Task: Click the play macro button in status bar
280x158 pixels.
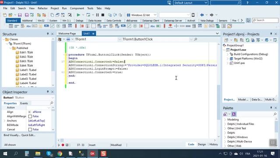Action: [x=59, y=145]
